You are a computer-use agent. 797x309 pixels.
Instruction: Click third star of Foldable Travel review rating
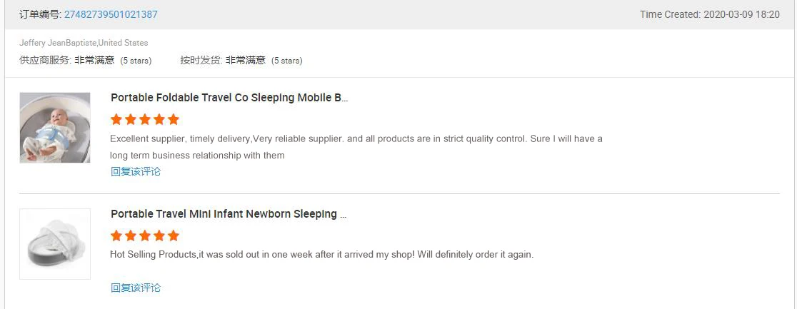click(145, 119)
